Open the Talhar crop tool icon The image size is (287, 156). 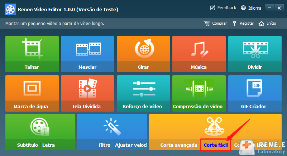(x=32, y=49)
